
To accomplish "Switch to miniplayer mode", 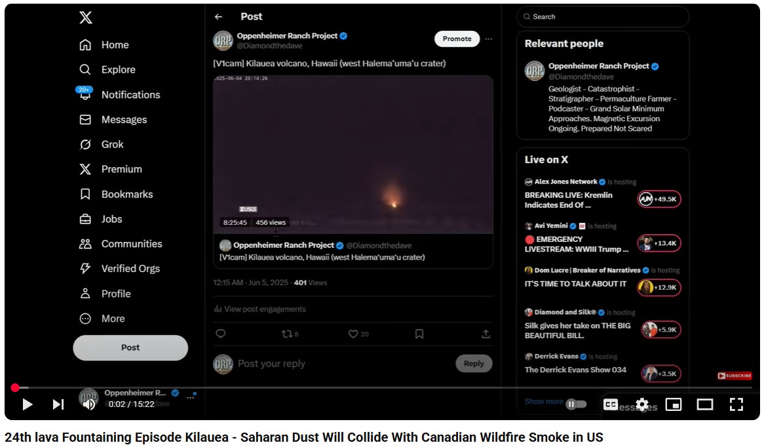I will pyautogui.click(x=674, y=404).
